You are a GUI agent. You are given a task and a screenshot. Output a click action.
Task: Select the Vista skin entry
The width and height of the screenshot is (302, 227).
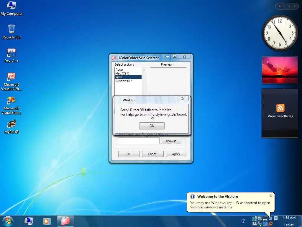coord(128,77)
